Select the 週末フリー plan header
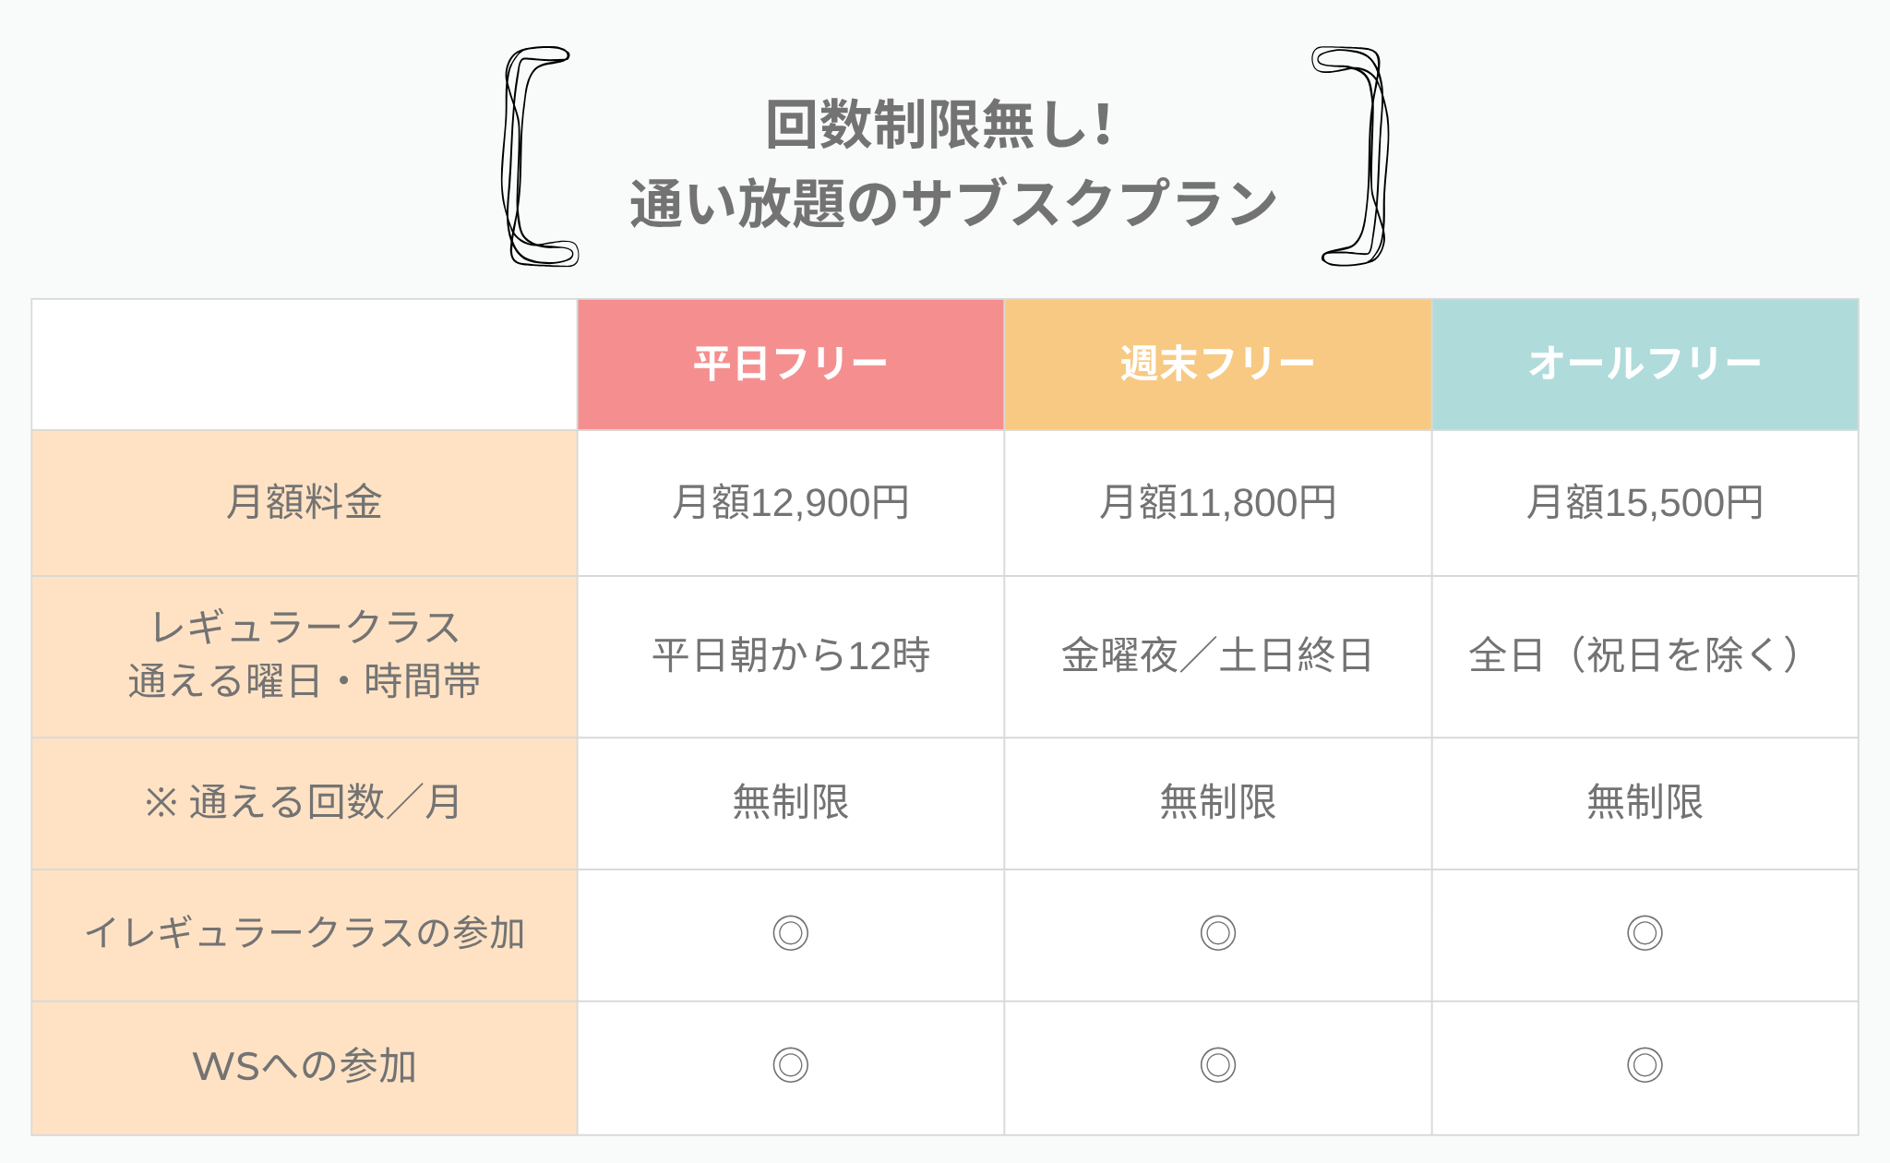 point(1218,365)
